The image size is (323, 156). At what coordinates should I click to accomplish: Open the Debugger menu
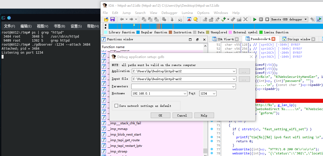point(169,13)
